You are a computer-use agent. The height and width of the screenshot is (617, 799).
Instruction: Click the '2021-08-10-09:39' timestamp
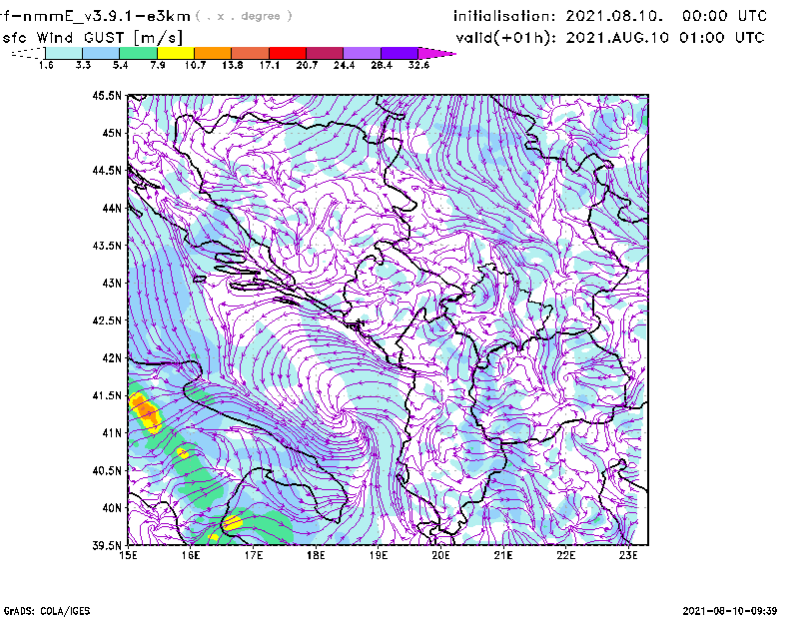click(x=730, y=610)
